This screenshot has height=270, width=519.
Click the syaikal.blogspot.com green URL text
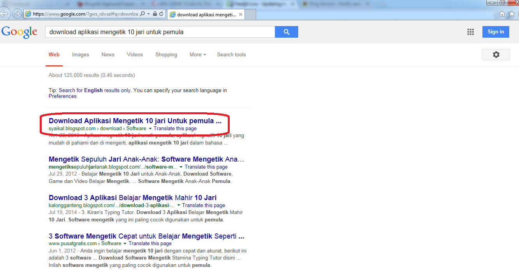tap(97, 128)
